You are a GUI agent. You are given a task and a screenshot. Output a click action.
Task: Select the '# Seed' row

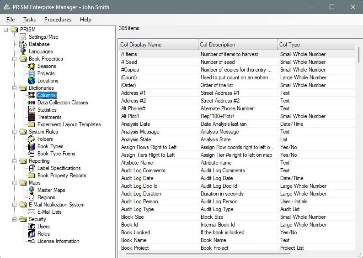point(236,62)
